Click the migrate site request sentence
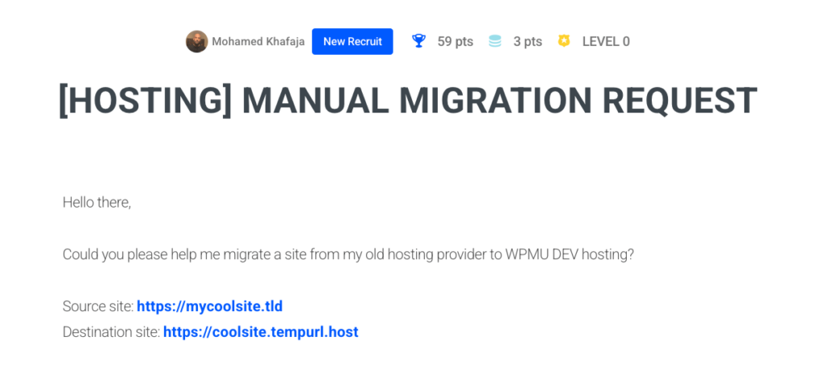824x370 pixels. point(348,255)
